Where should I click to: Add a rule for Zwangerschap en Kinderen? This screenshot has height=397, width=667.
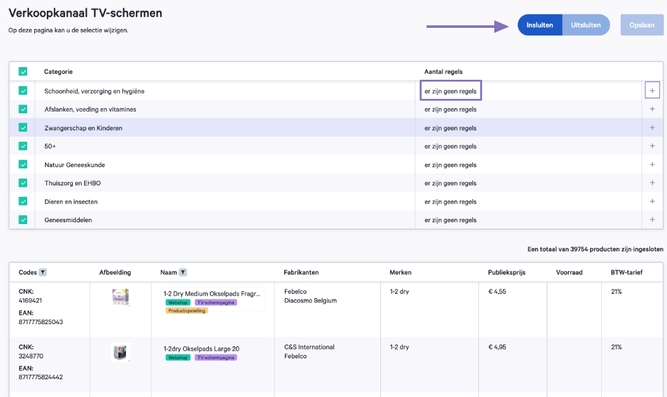click(x=652, y=128)
